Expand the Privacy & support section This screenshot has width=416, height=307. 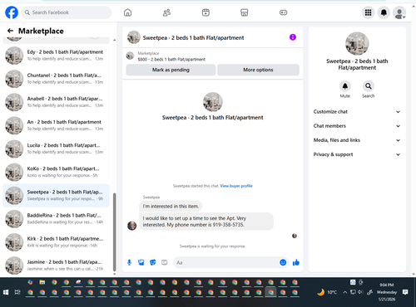click(x=357, y=154)
